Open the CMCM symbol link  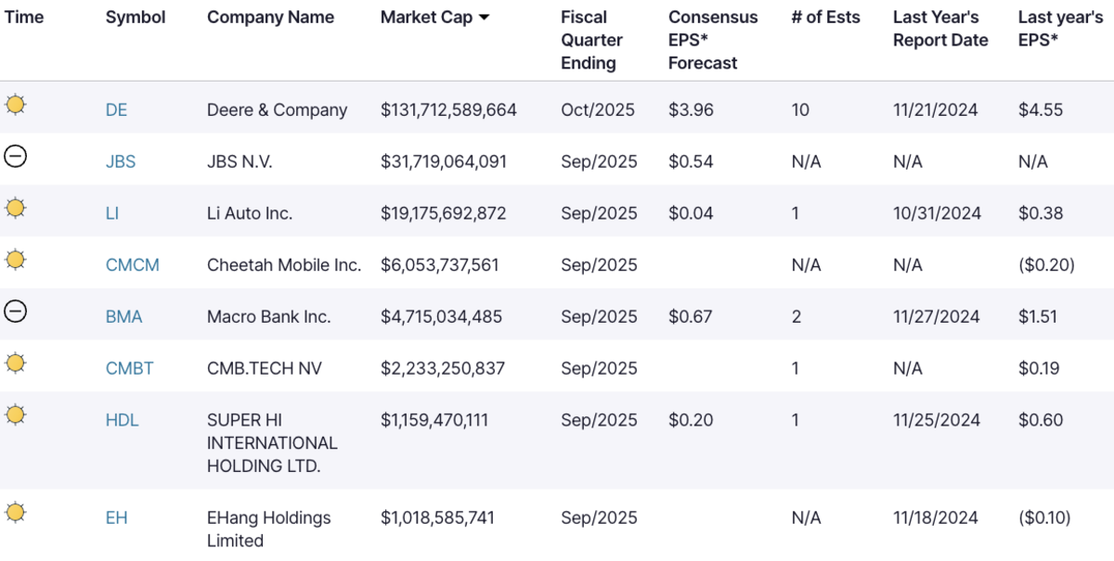pos(133,265)
